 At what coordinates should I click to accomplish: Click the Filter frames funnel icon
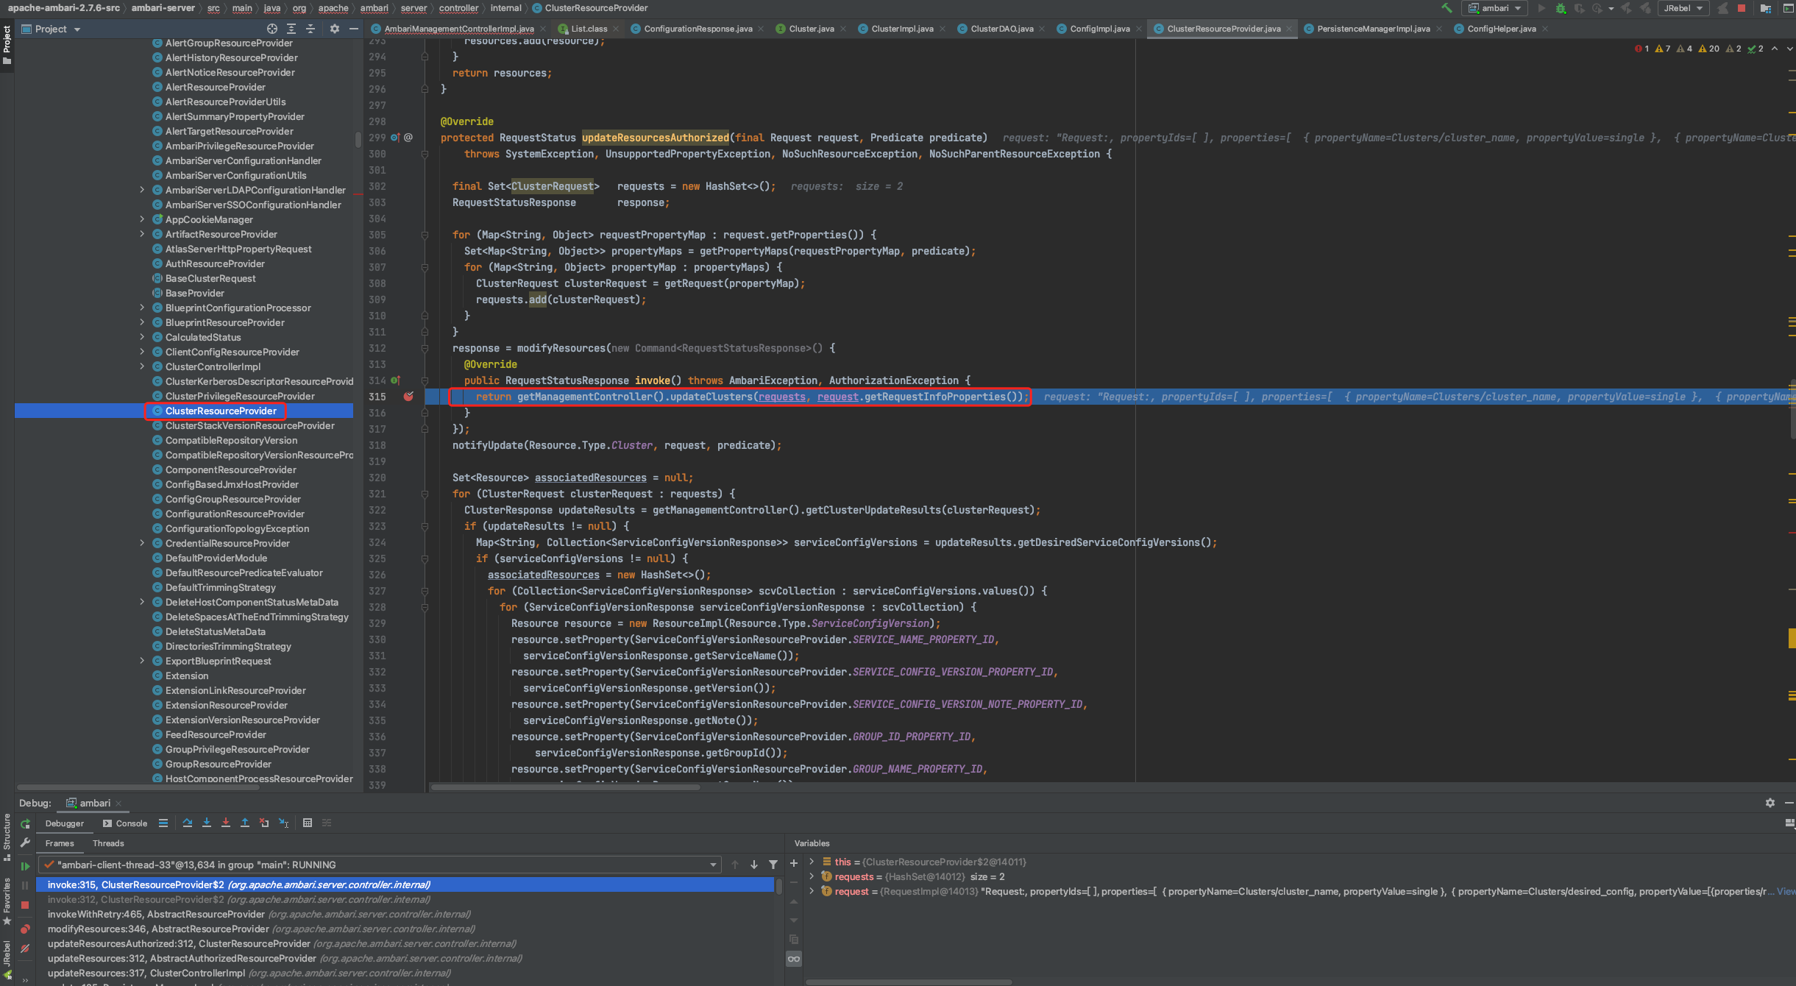tap(773, 865)
